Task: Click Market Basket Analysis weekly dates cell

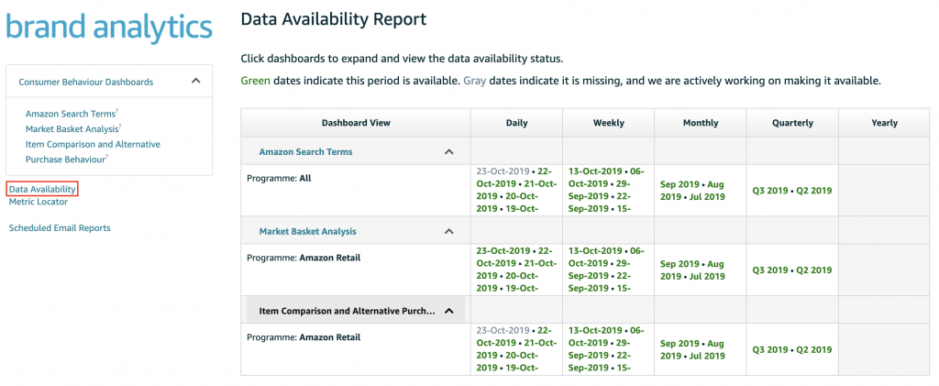Action: coord(609,270)
